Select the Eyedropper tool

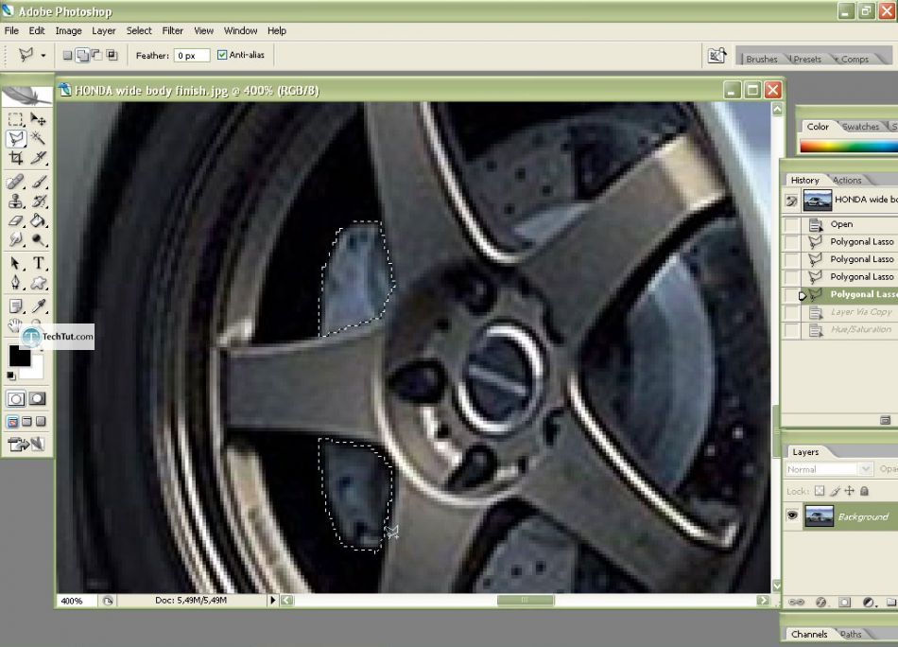point(38,306)
